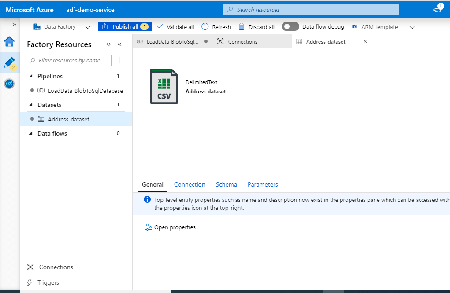Image resolution: width=450 pixels, height=293 pixels.
Task: Click Triggers lightning icon
Action: pyautogui.click(x=30, y=282)
